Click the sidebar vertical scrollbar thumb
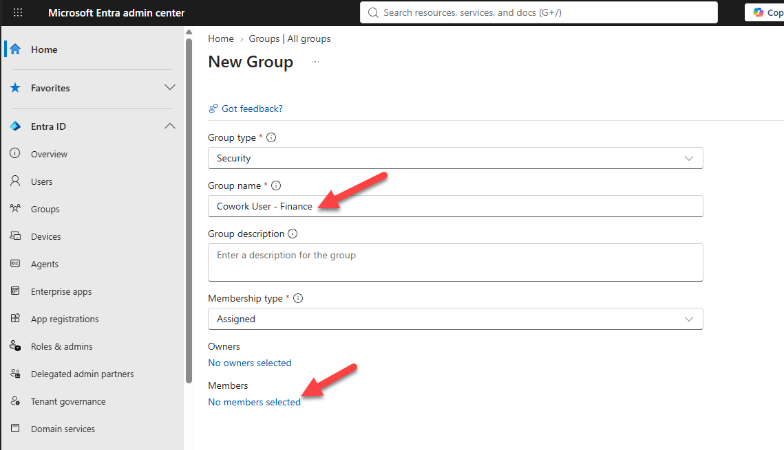 click(189, 210)
